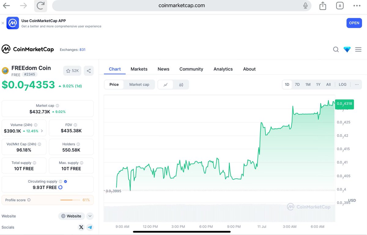
Task: Select line chart style
Action: (x=165, y=85)
